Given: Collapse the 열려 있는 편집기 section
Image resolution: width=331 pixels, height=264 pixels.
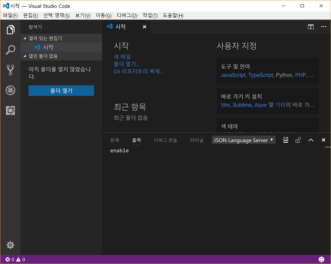Looking at the screenshot, I should tap(61, 38).
